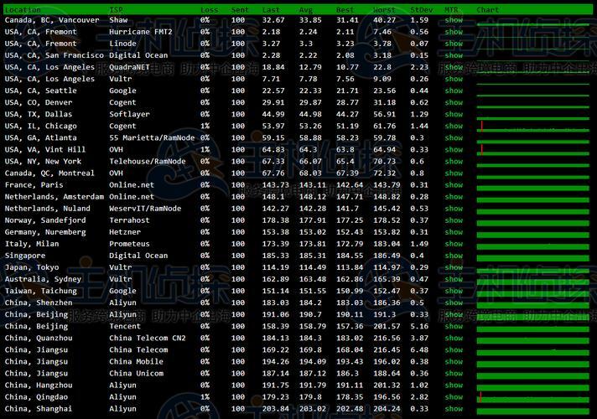Click 'show' in Beijing Tencent row
This screenshot has width=597, height=419.
454,327
